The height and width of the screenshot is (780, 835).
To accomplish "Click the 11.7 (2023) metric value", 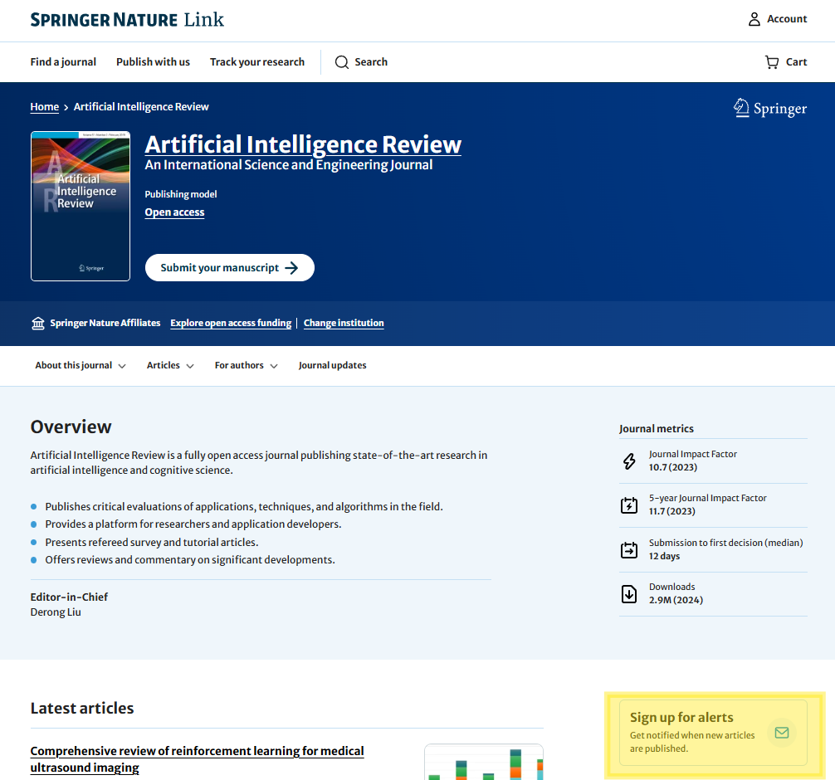I will point(671,511).
